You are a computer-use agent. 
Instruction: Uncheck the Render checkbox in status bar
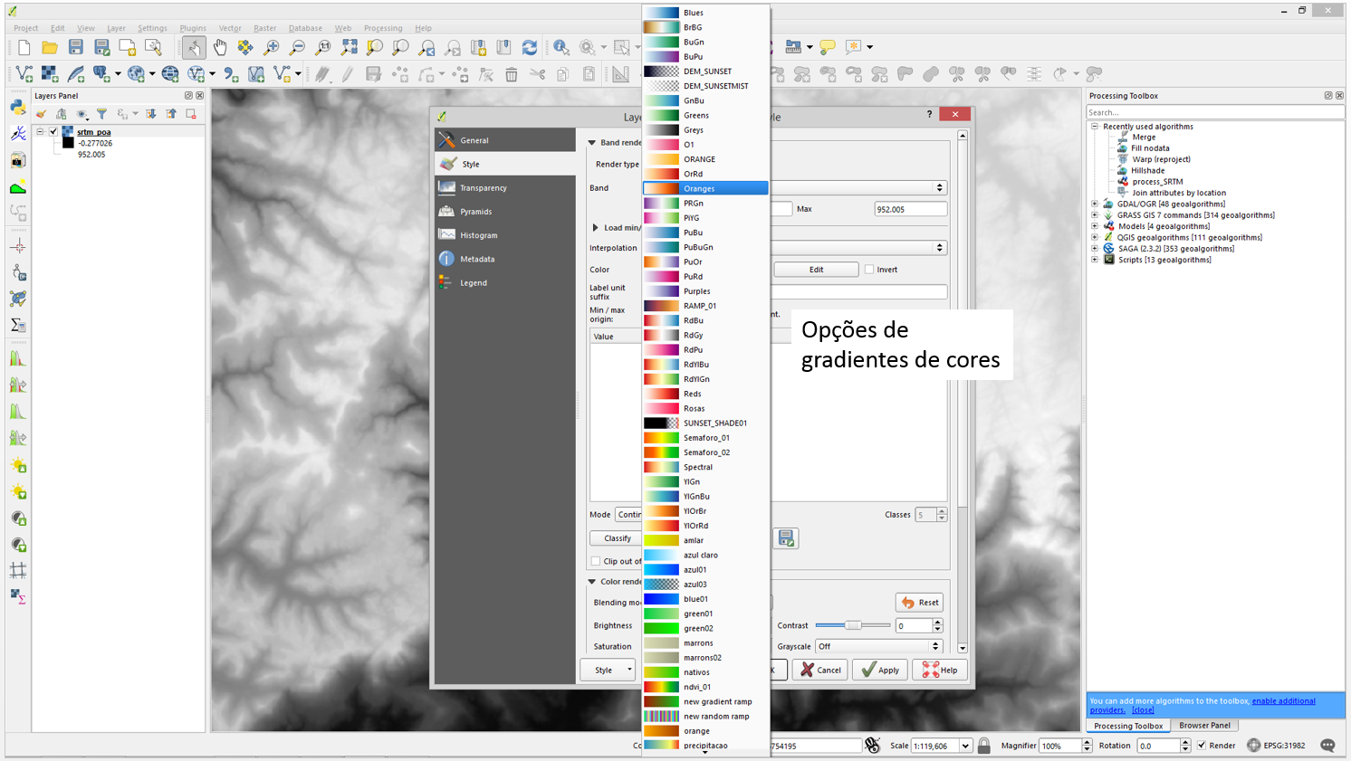point(1202,746)
